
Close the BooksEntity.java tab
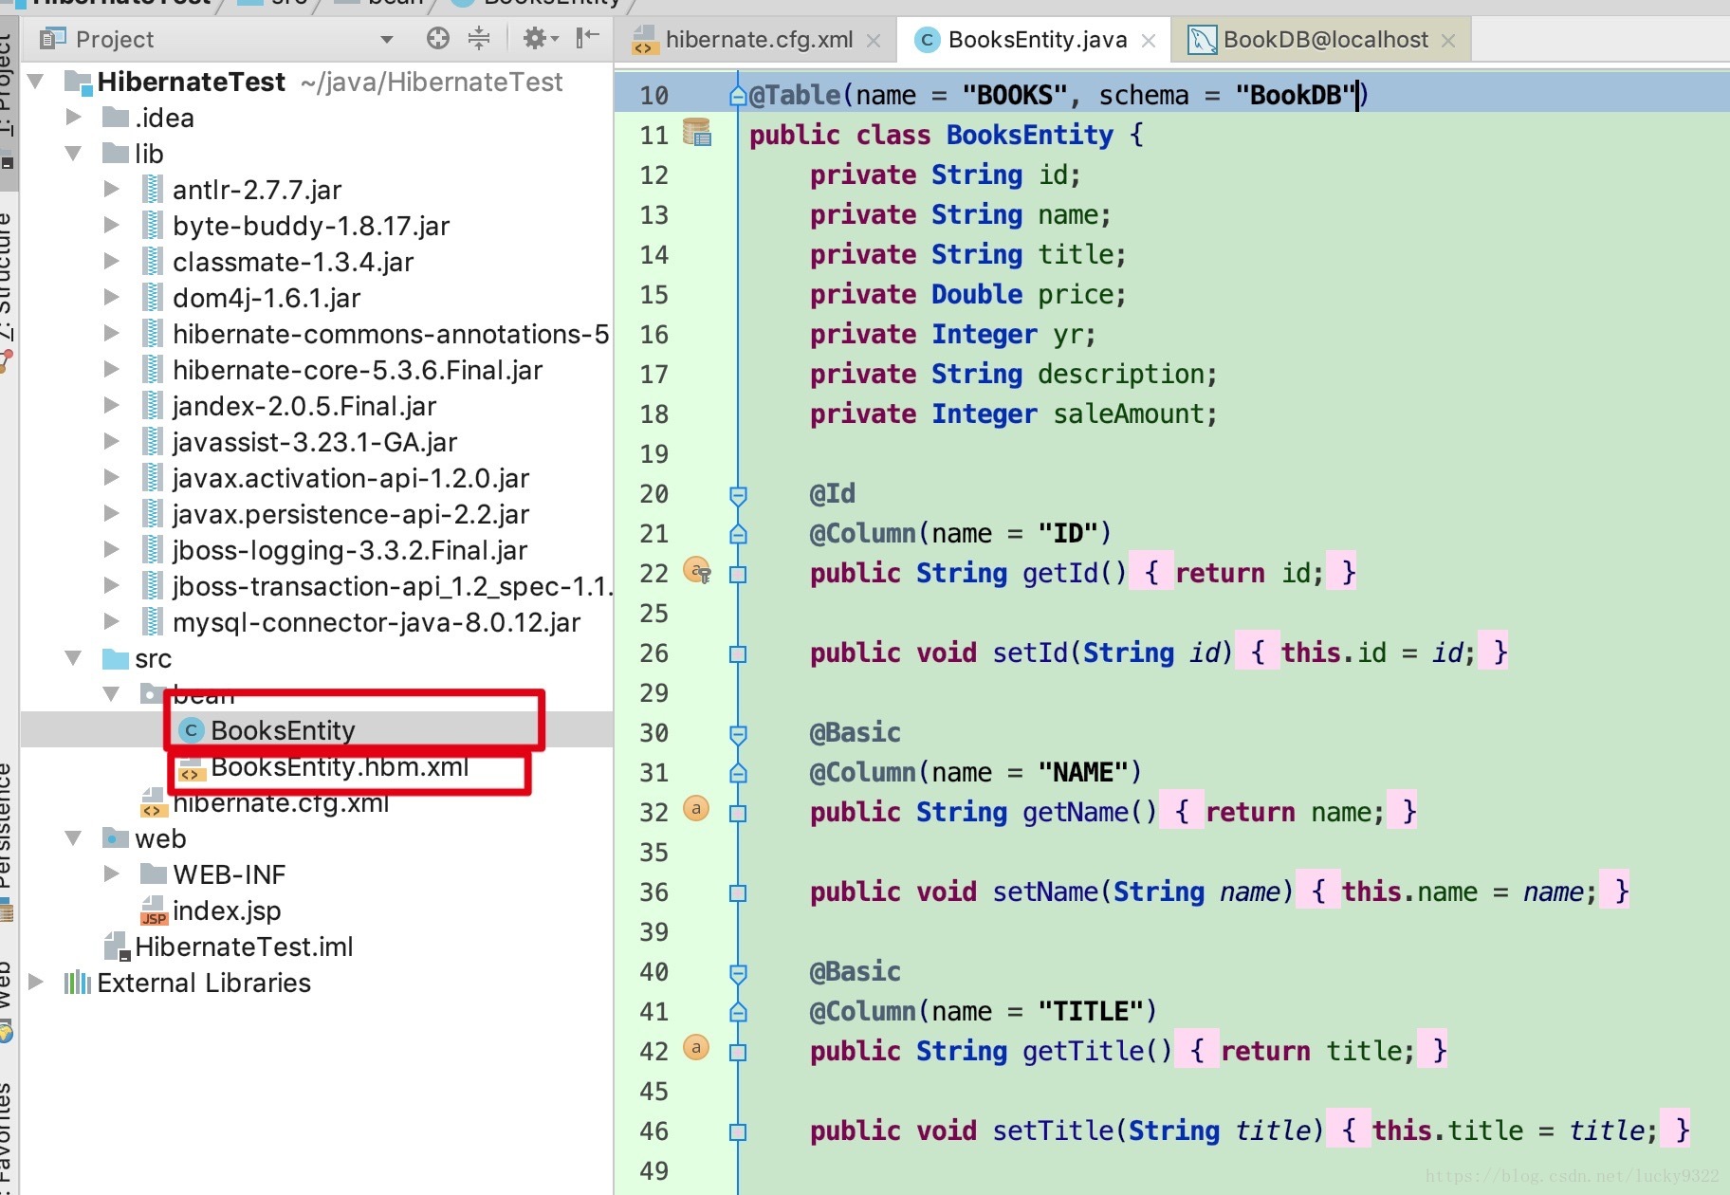click(1149, 41)
